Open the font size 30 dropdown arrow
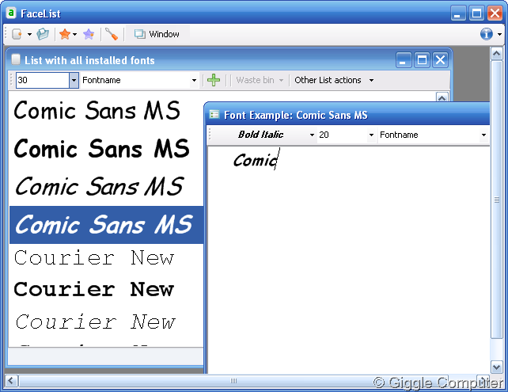508x392 pixels. pos(74,80)
